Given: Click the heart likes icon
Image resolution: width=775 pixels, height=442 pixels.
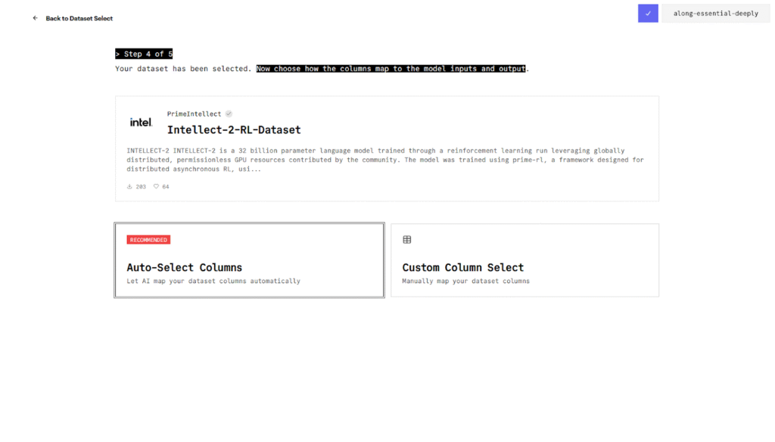Looking at the screenshot, I should [156, 186].
